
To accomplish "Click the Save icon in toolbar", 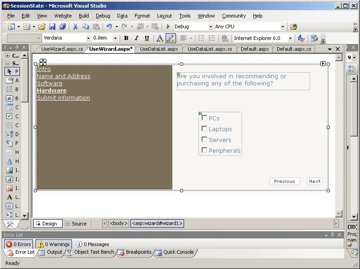I will (x=52, y=27).
